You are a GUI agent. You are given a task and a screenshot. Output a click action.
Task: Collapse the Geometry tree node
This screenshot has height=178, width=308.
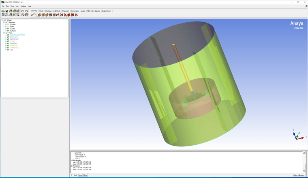[x=4, y=22]
